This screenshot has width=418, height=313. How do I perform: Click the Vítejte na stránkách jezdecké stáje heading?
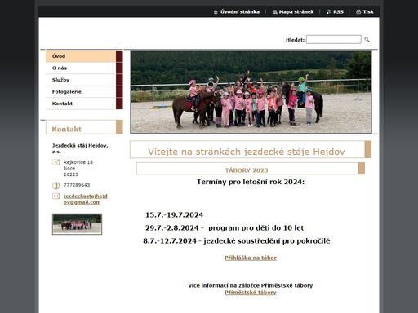pyautogui.click(x=247, y=152)
